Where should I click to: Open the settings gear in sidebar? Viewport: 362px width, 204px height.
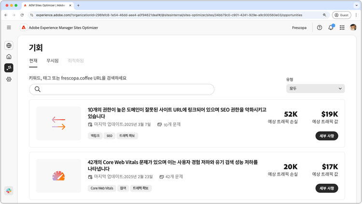9,79
